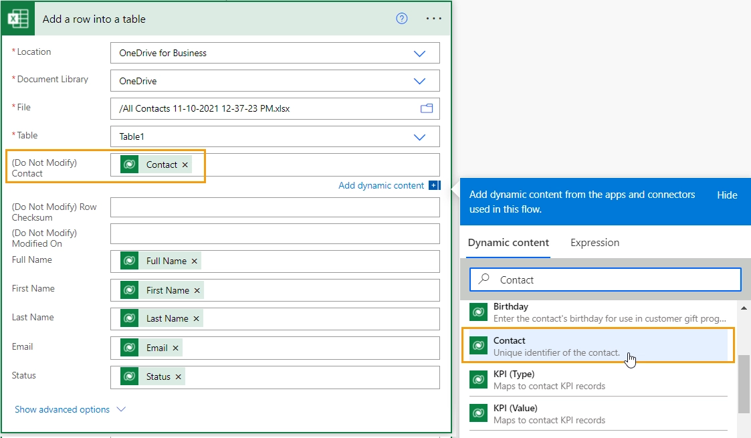
Task: Click the Add dynamic content link
Action: click(x=381, y=185)
